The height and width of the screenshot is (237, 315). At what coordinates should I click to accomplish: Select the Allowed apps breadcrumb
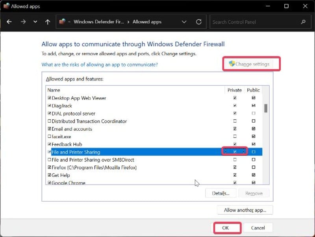[147, 22]
